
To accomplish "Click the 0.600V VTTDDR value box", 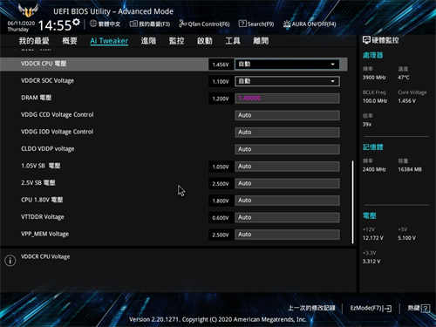I will click(x=221, y=218).
